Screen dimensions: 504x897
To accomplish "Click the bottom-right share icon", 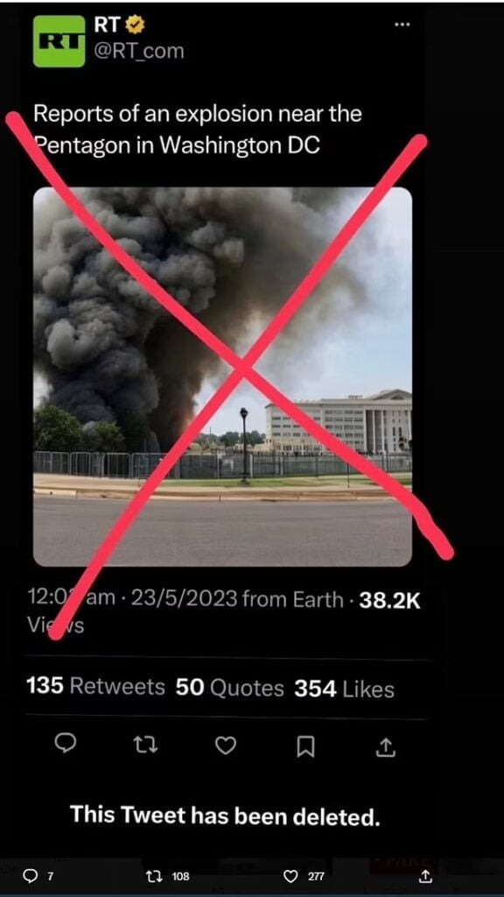I will (426, 876).
